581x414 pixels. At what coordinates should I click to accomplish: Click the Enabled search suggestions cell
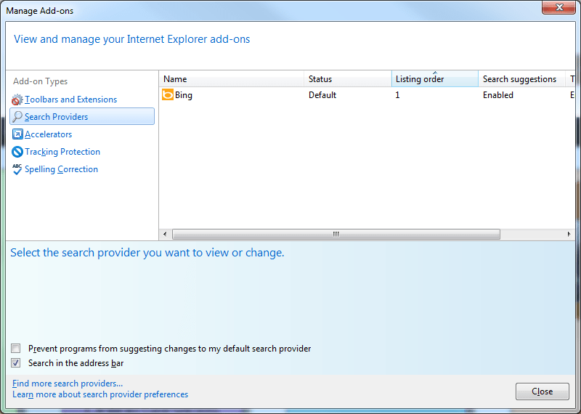(x=497, y=95)
